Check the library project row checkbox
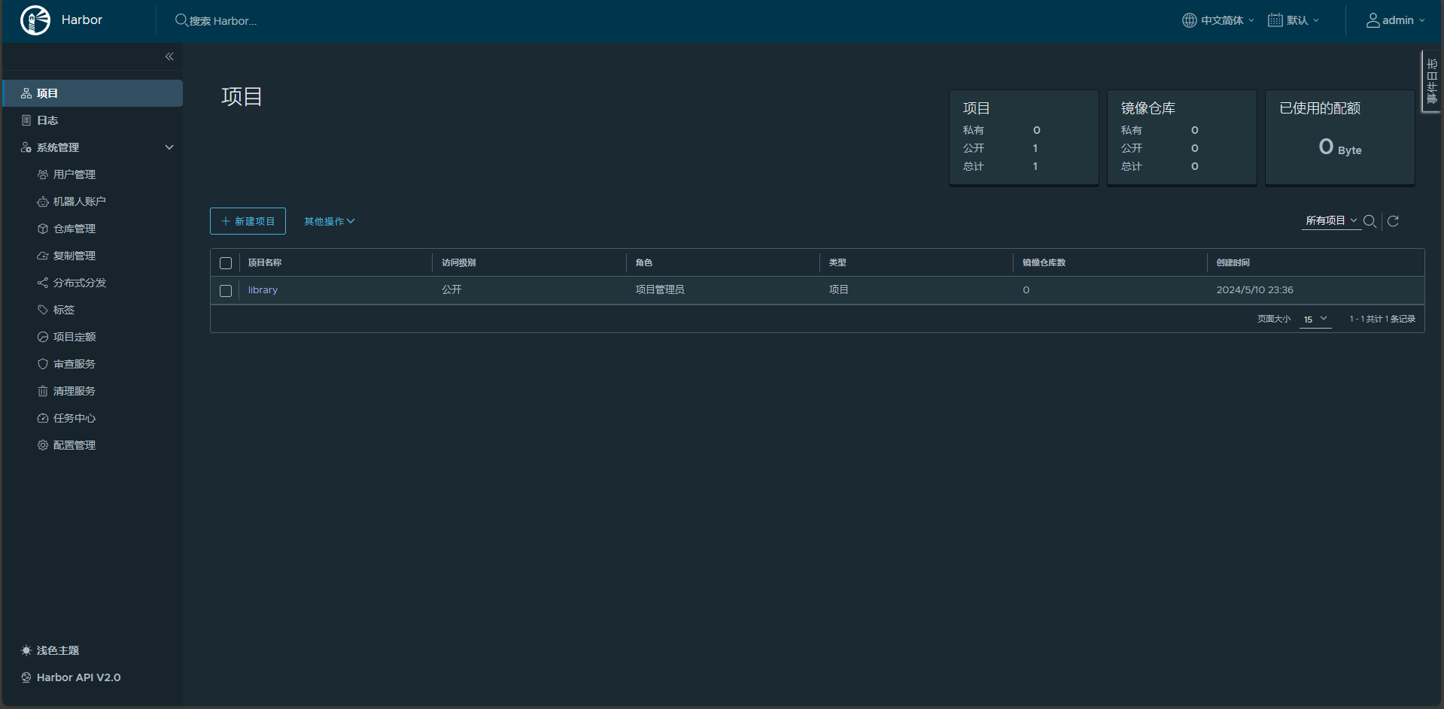Screen dimensions: 1444x709 pos(226,290)
